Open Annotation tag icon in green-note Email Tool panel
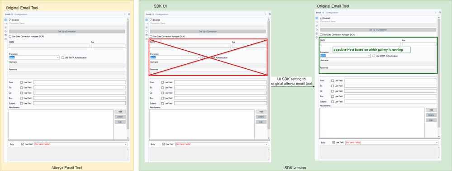Image resolution: width=452 pixels, height=171 pixels. pos(317,29)
